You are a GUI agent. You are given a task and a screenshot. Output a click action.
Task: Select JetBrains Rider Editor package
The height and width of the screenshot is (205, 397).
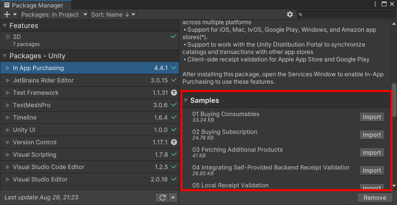pos(90,81)
